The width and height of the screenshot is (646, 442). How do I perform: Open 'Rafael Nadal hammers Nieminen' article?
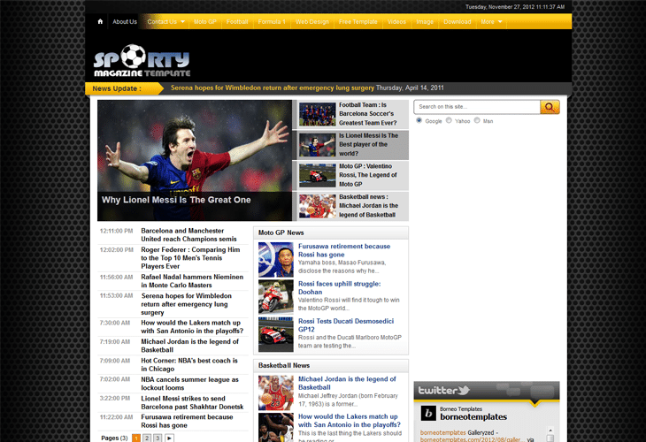coord(192,281)
